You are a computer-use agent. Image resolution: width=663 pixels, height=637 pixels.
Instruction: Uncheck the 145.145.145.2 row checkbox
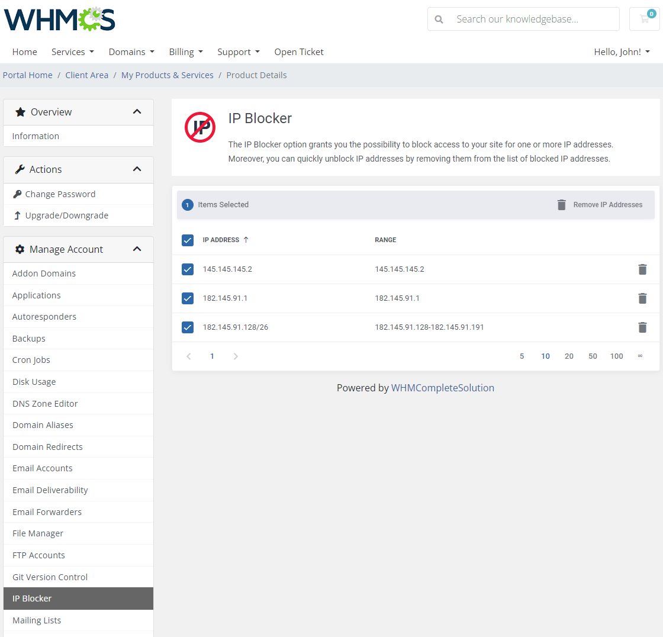188,269
